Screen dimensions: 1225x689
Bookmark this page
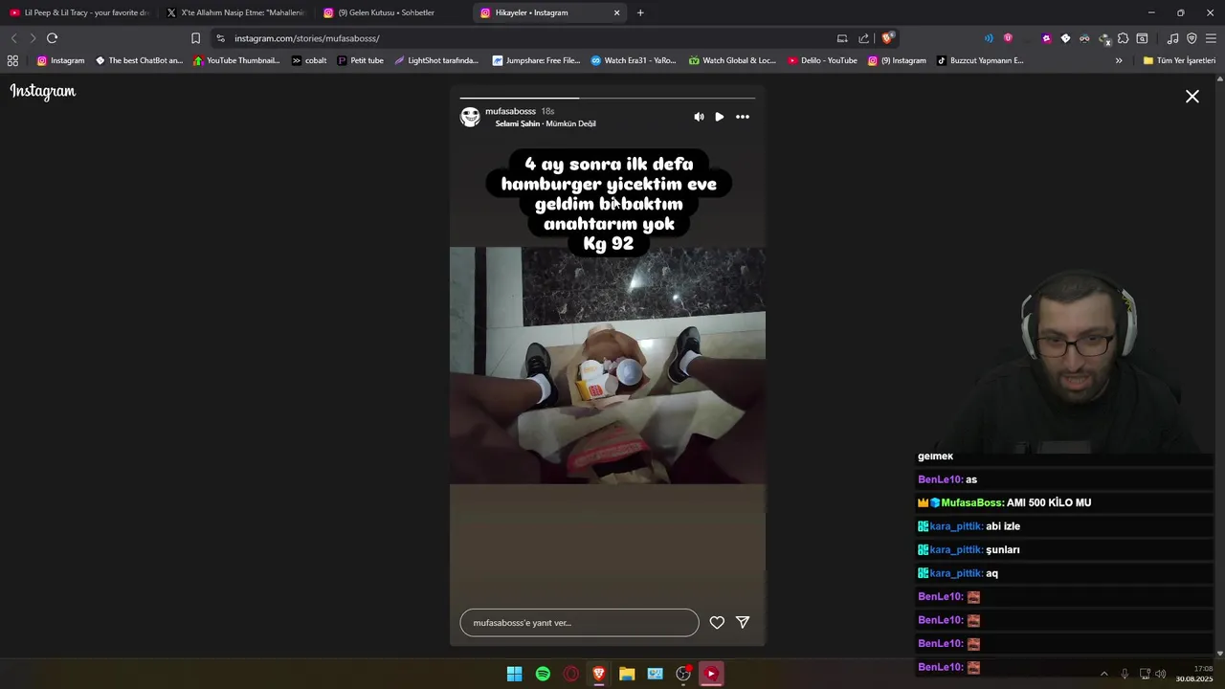click(x=195, y=38)
